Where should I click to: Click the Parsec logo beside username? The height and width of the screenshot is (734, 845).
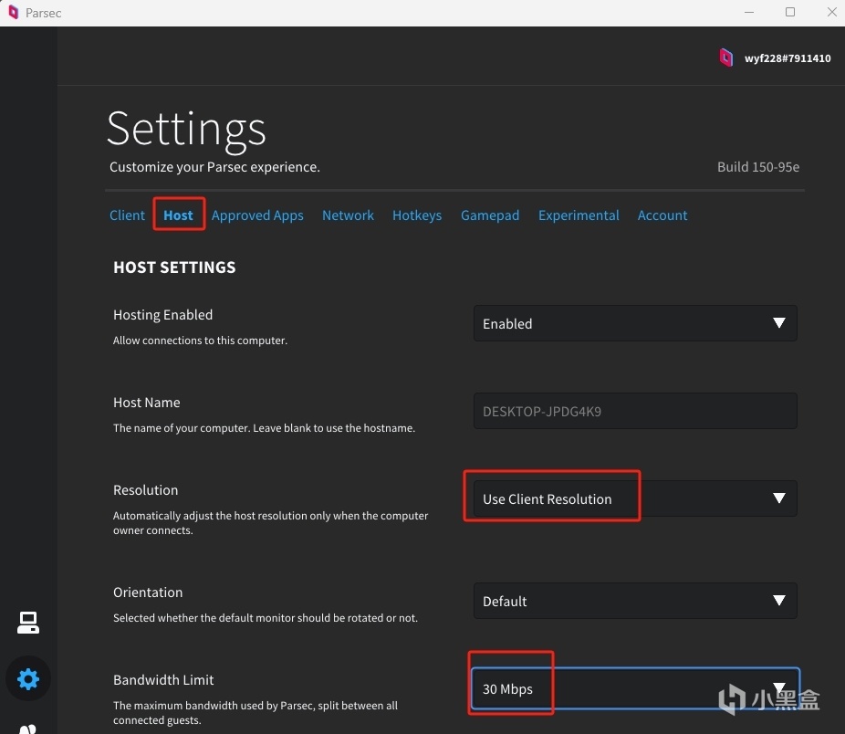point(726,58)
